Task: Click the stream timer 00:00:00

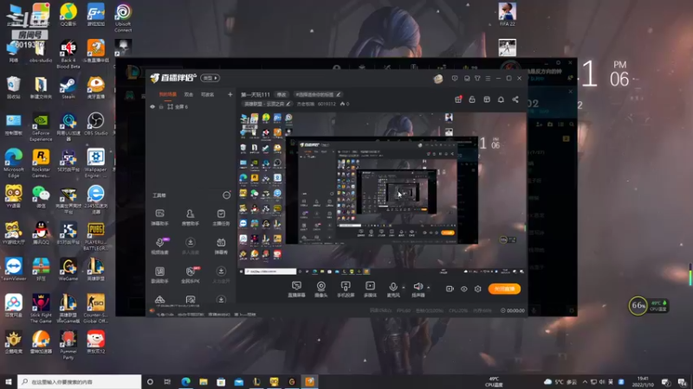Action: click(x=513, y=310)
